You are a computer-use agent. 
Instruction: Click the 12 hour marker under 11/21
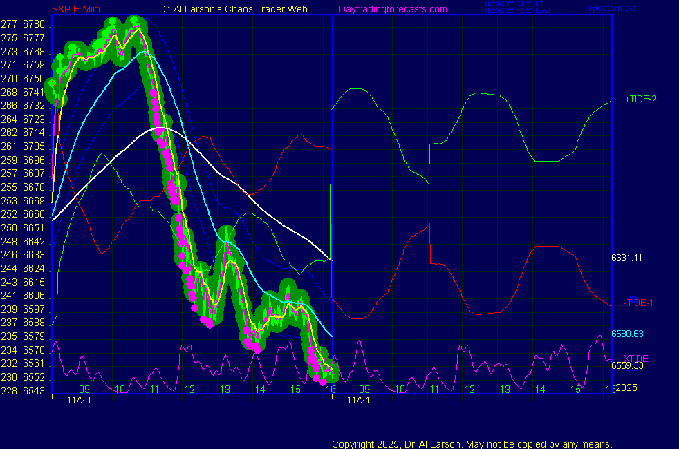(x=469, y=390)
